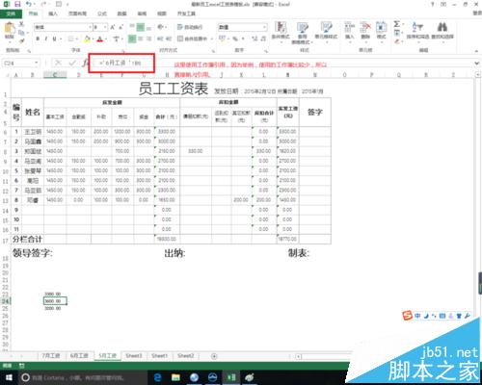Switch to the 6月工资 sheet tab
This screenshot has height=385, width=482.
point(79,356)
